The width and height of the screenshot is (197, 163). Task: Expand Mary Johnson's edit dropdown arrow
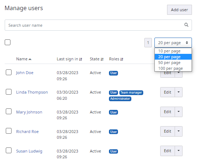(x=179, y=112)
